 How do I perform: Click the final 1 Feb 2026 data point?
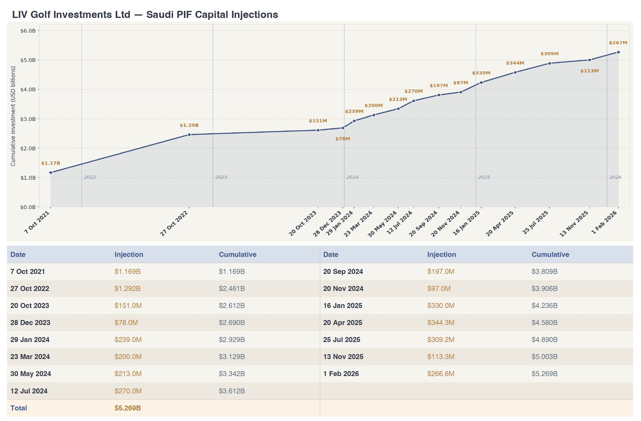click(x=618, y=52)
